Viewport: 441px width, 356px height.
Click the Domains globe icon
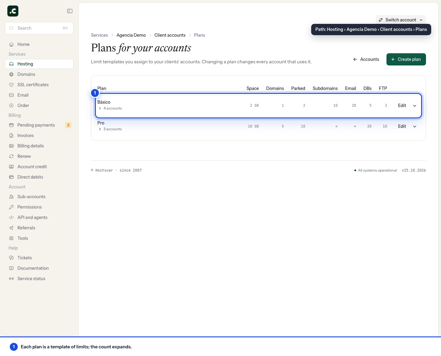[11, 74]
